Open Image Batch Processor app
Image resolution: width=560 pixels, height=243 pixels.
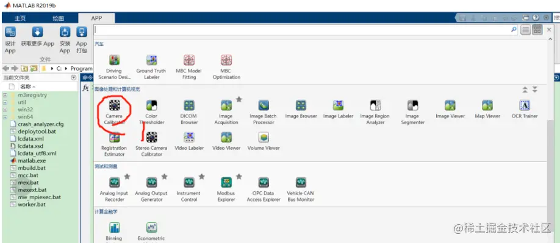pyautogui.click(x=263, y=111)
